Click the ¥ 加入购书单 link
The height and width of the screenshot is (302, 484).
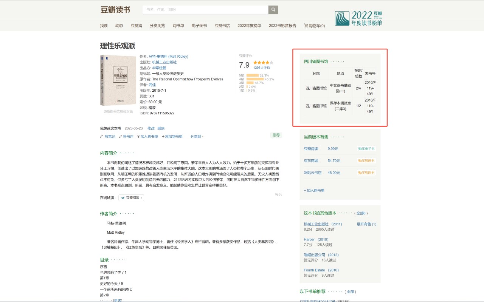coord(148,137)
